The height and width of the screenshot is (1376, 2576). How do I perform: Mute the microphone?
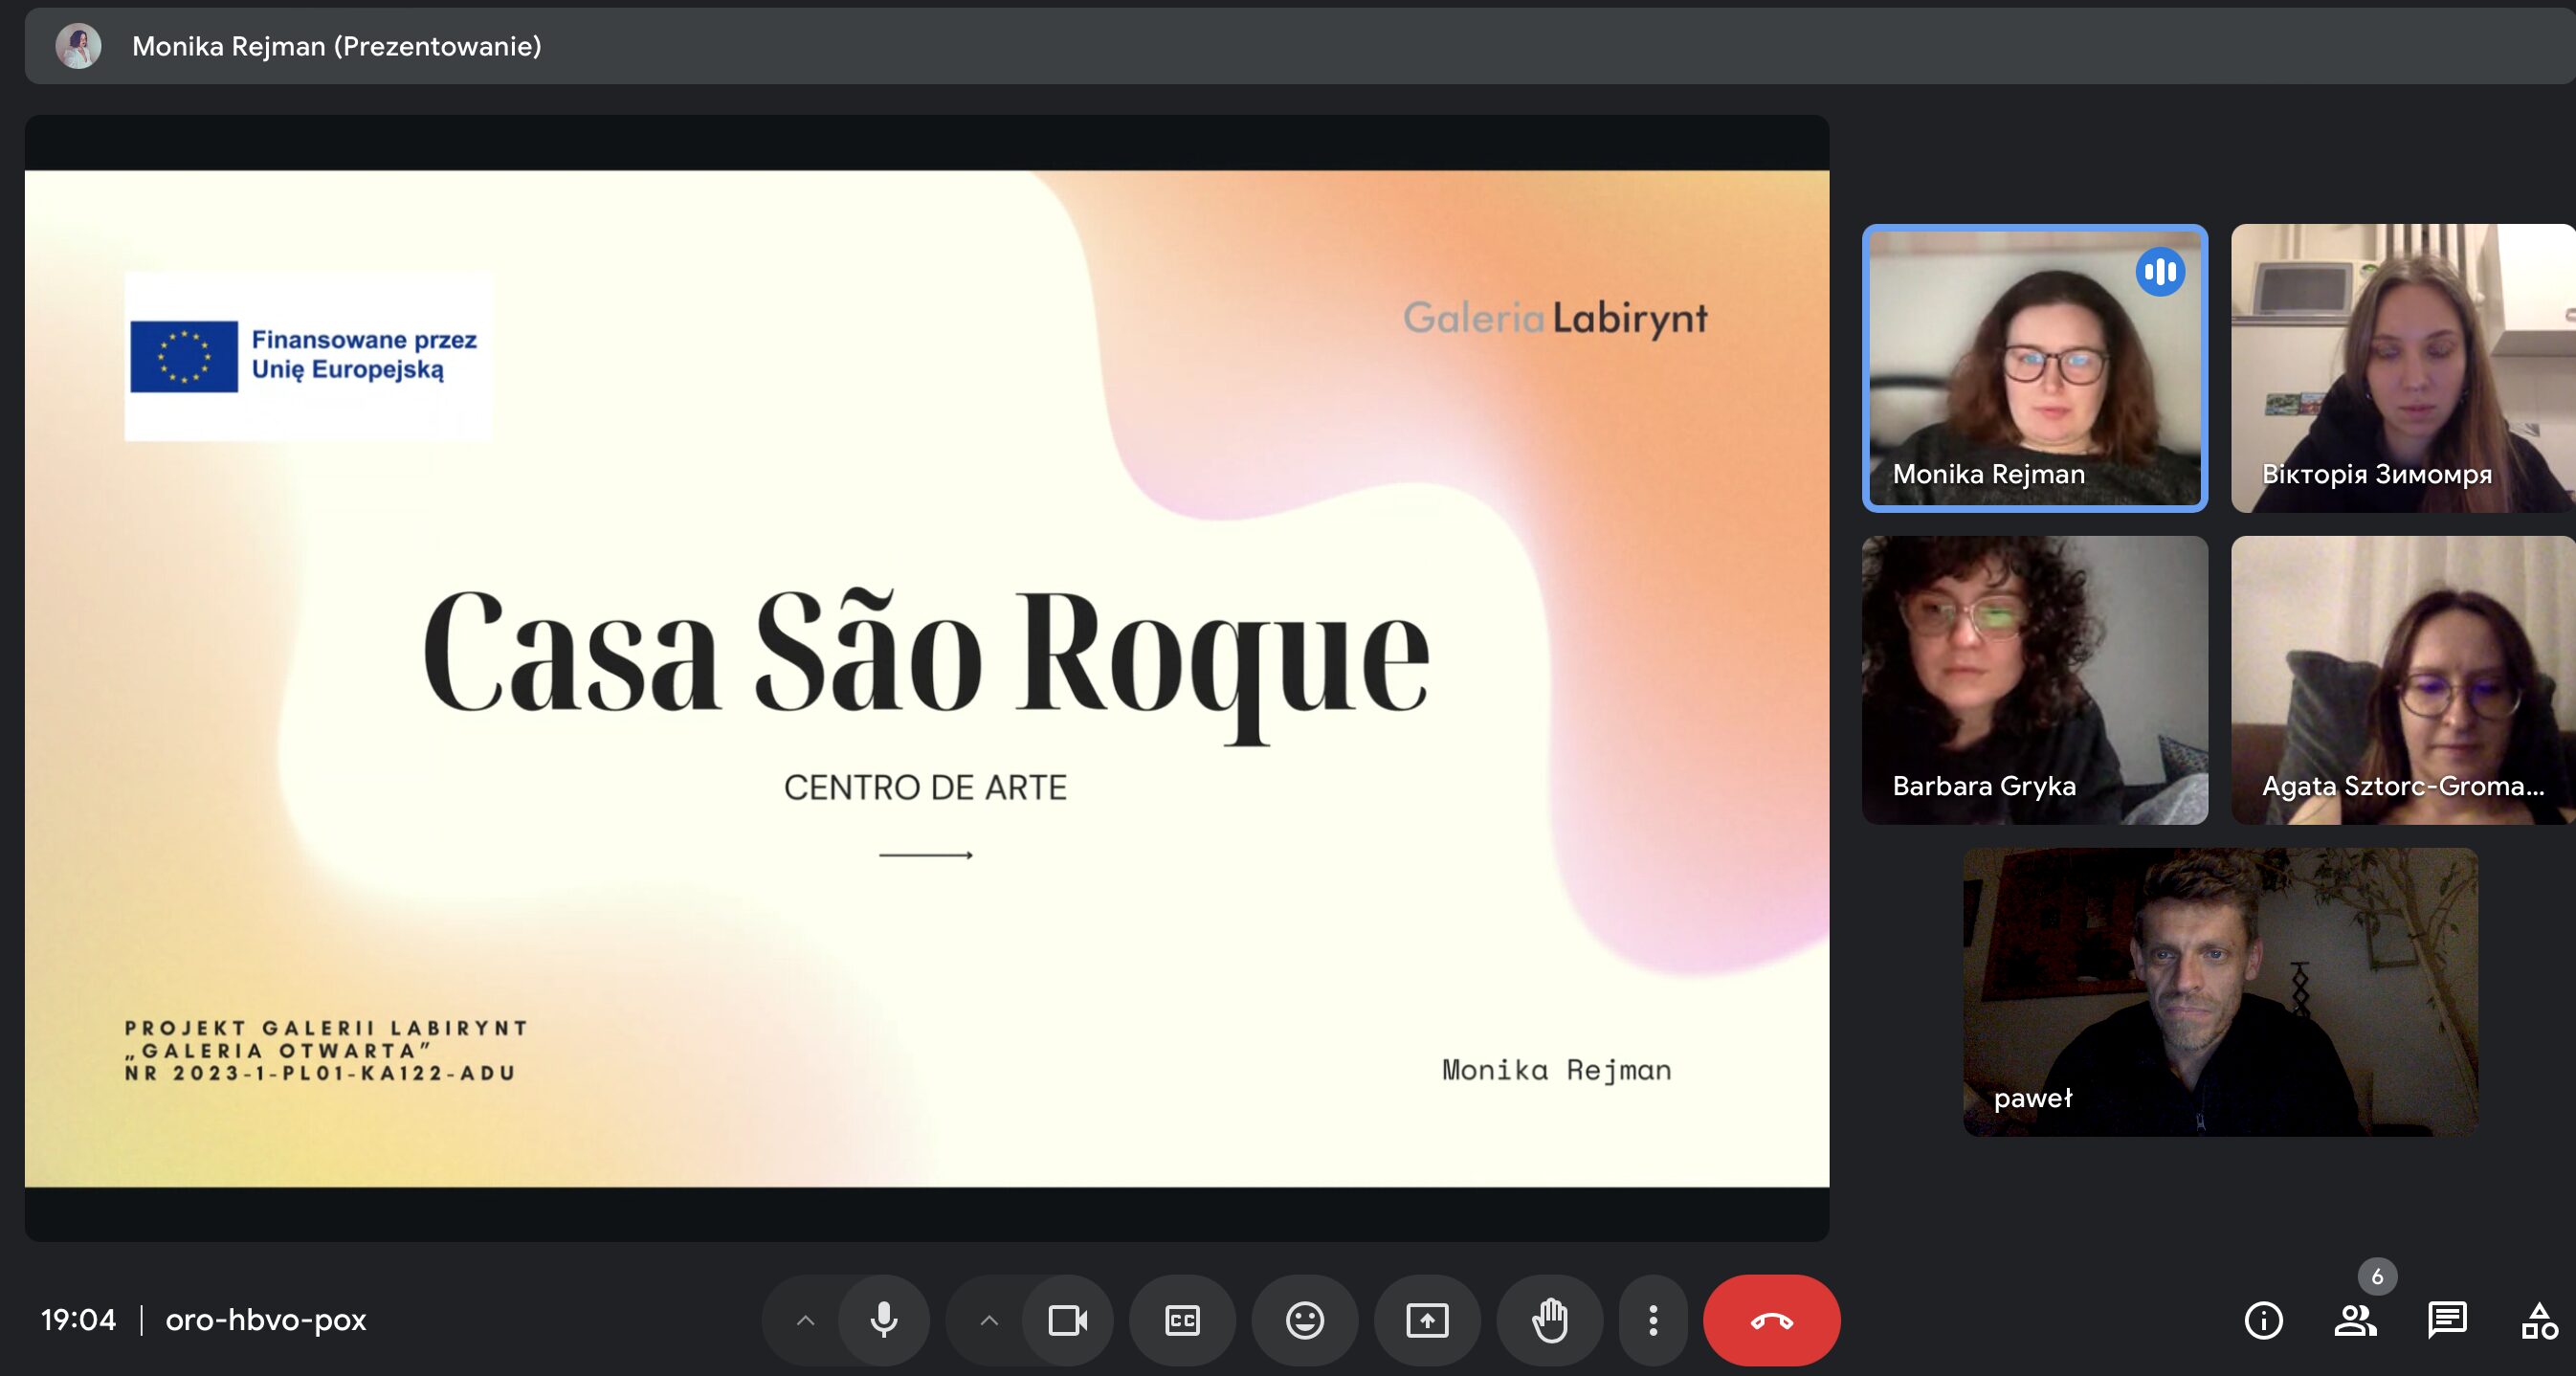click(x=883, y=1320)
